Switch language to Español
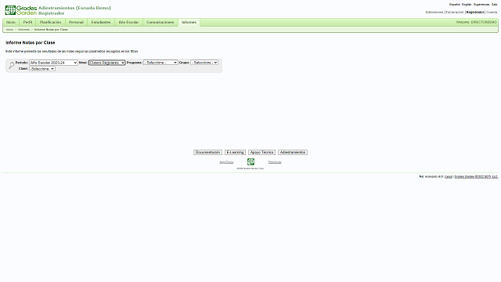The image size is (501, 282). pos(455,5)
